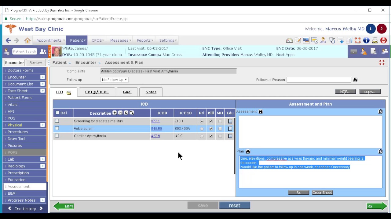Open the Patient menu dropdown
Image resolution: width=391 pixels, height=219 pixels.
pos(78,40)
